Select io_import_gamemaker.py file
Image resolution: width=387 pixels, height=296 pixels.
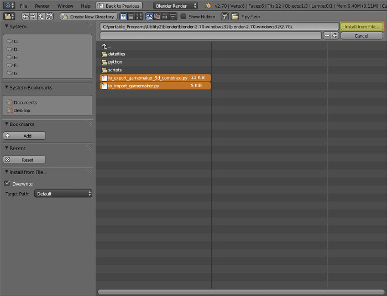[155, 86]
